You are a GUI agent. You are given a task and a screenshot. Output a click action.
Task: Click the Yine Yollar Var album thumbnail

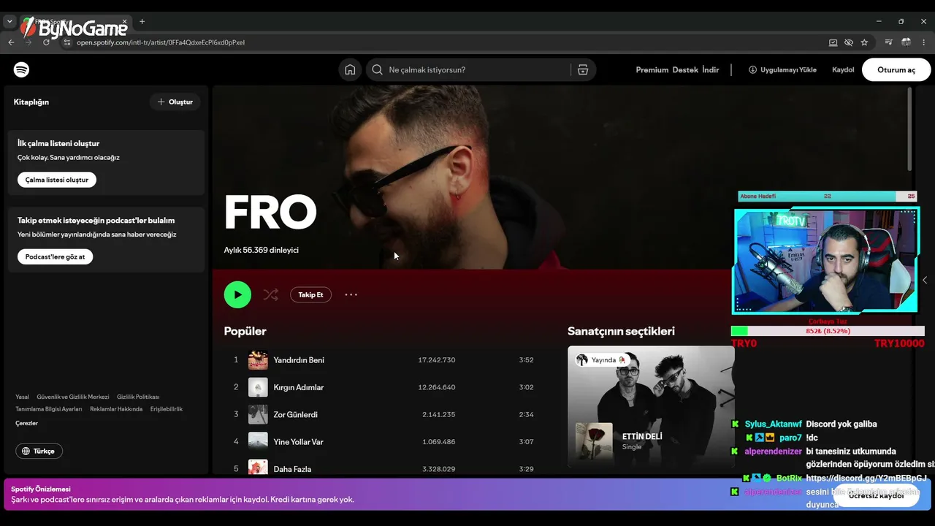point(258,442)
